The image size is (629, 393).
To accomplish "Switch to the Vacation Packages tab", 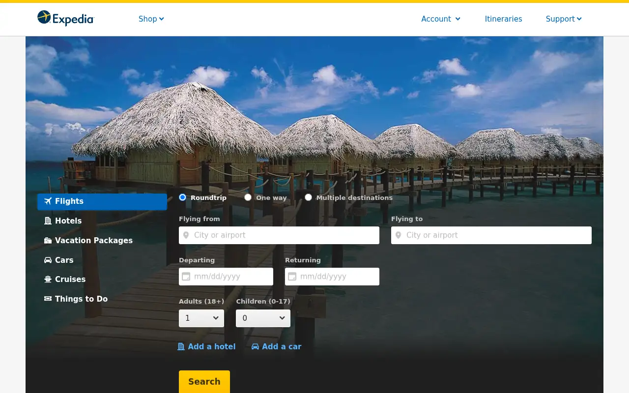I will [x=102, y=241].
